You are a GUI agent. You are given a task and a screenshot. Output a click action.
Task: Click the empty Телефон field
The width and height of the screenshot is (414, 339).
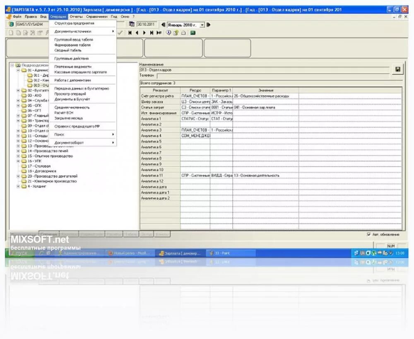(273, 76)
